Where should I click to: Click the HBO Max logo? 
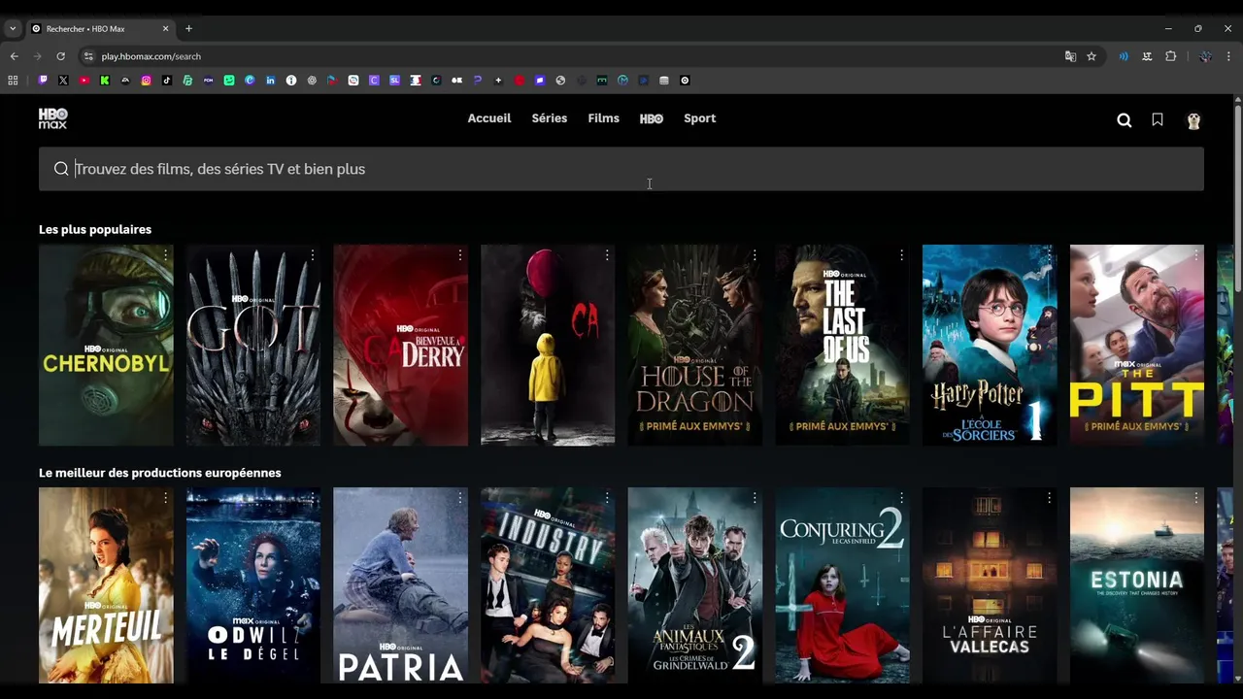pyautogui.click(x=52, y=118)
